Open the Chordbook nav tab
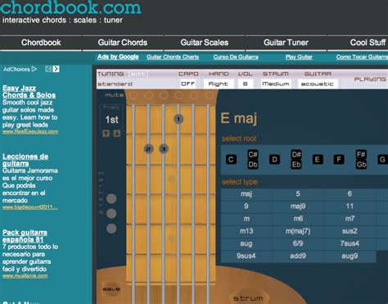The width and height of the screenshot is (388, 304). (x=41, y=43)
